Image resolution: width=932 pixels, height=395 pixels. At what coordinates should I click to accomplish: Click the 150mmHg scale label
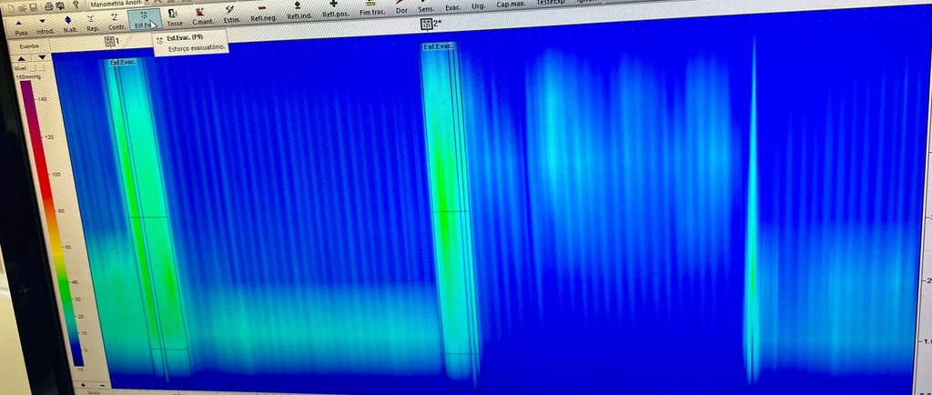(28, 77)
